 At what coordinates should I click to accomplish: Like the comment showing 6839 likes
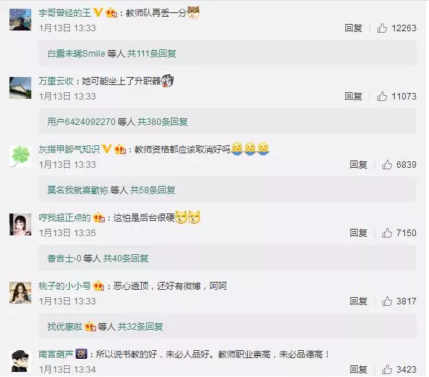click(x=387, y=165)
